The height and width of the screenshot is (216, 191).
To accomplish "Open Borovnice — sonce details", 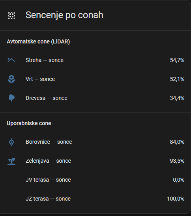I will (x=95, y=142).
